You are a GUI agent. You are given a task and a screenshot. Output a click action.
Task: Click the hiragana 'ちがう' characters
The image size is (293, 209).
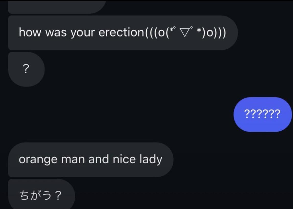point(36,195)
